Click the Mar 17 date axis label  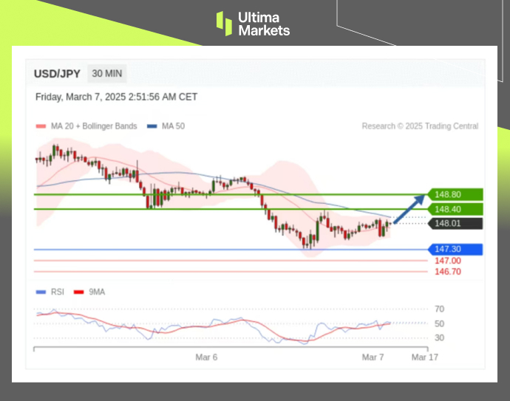[425, 357]
